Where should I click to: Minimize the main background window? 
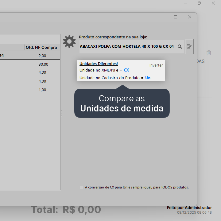pyautogui.click(x=185, y=3)
